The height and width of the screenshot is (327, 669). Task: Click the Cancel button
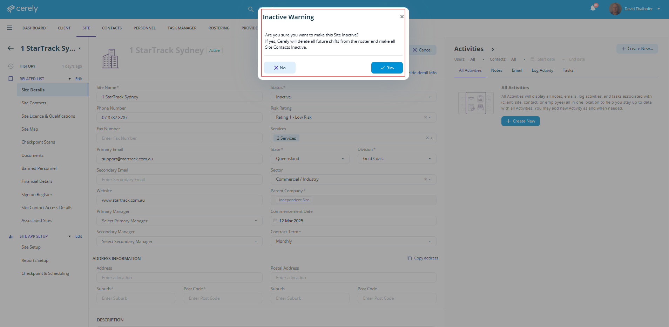(x=422, y=50)
